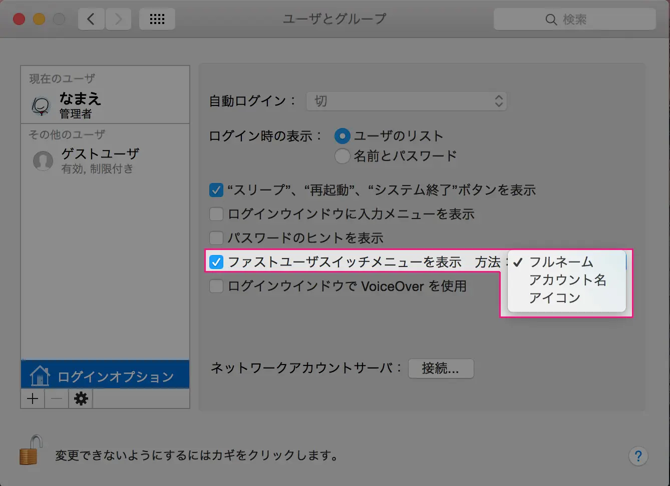Choose アカウント名 from the popup menu
670x486 pixels.
(567, 280)
